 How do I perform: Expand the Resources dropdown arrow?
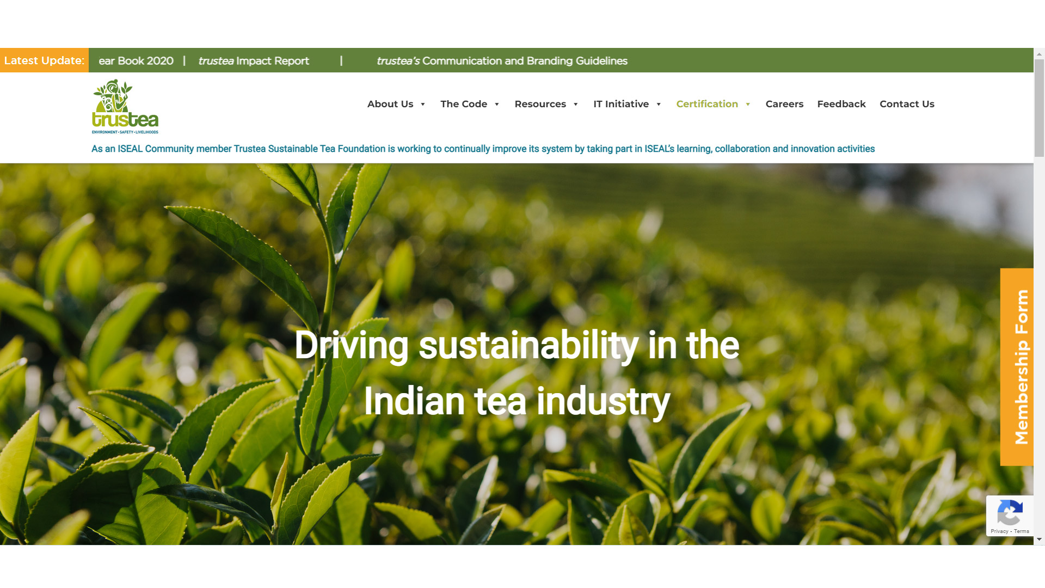575,104
